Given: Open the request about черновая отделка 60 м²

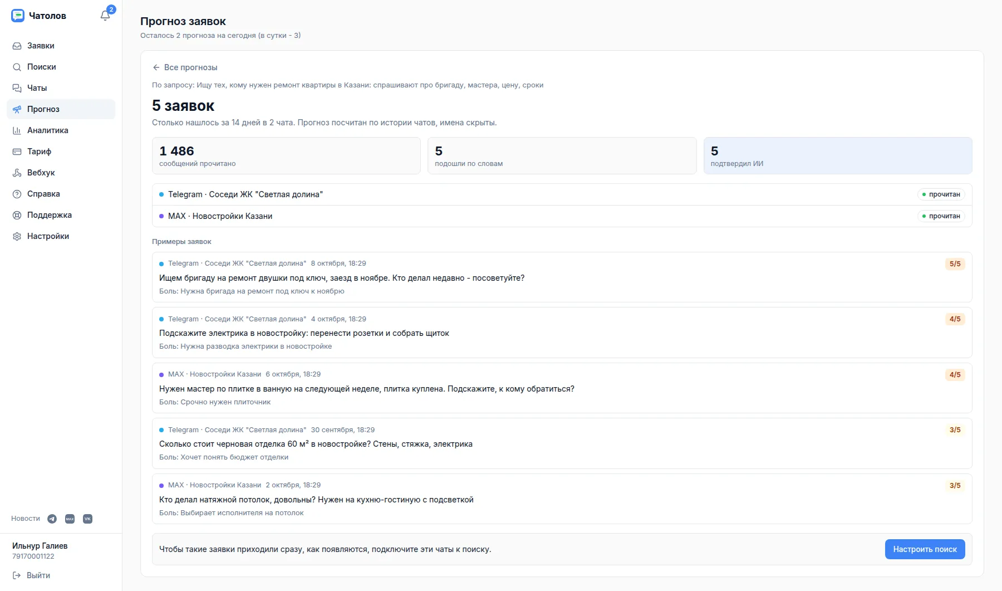Looking at the screenshot, I should (x=562, y=443).
